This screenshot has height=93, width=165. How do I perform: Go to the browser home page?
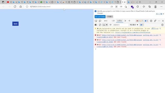[21, 6]
